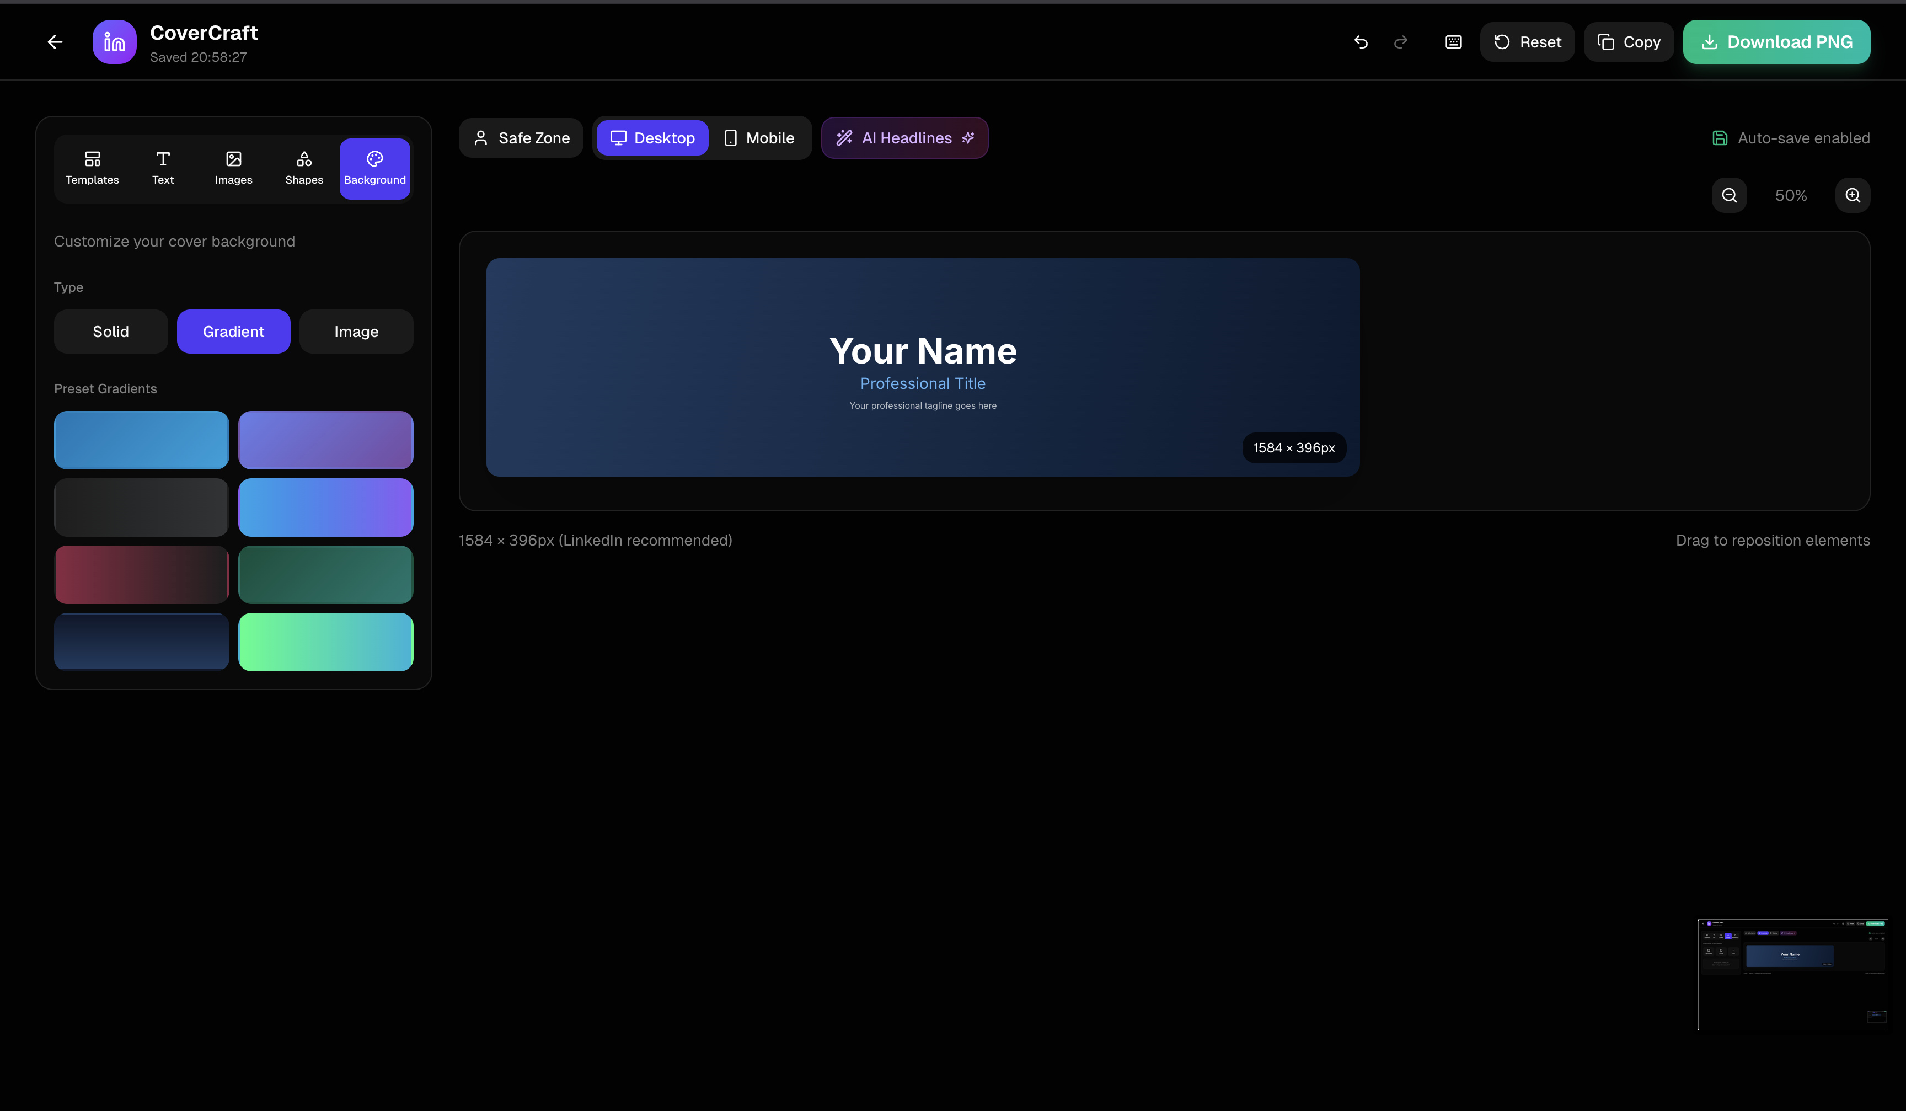Image resolution: width=1906 pixels, height=1111 pixels.
Task: Toggle the Safe Zone overlay
Action: 521,138
